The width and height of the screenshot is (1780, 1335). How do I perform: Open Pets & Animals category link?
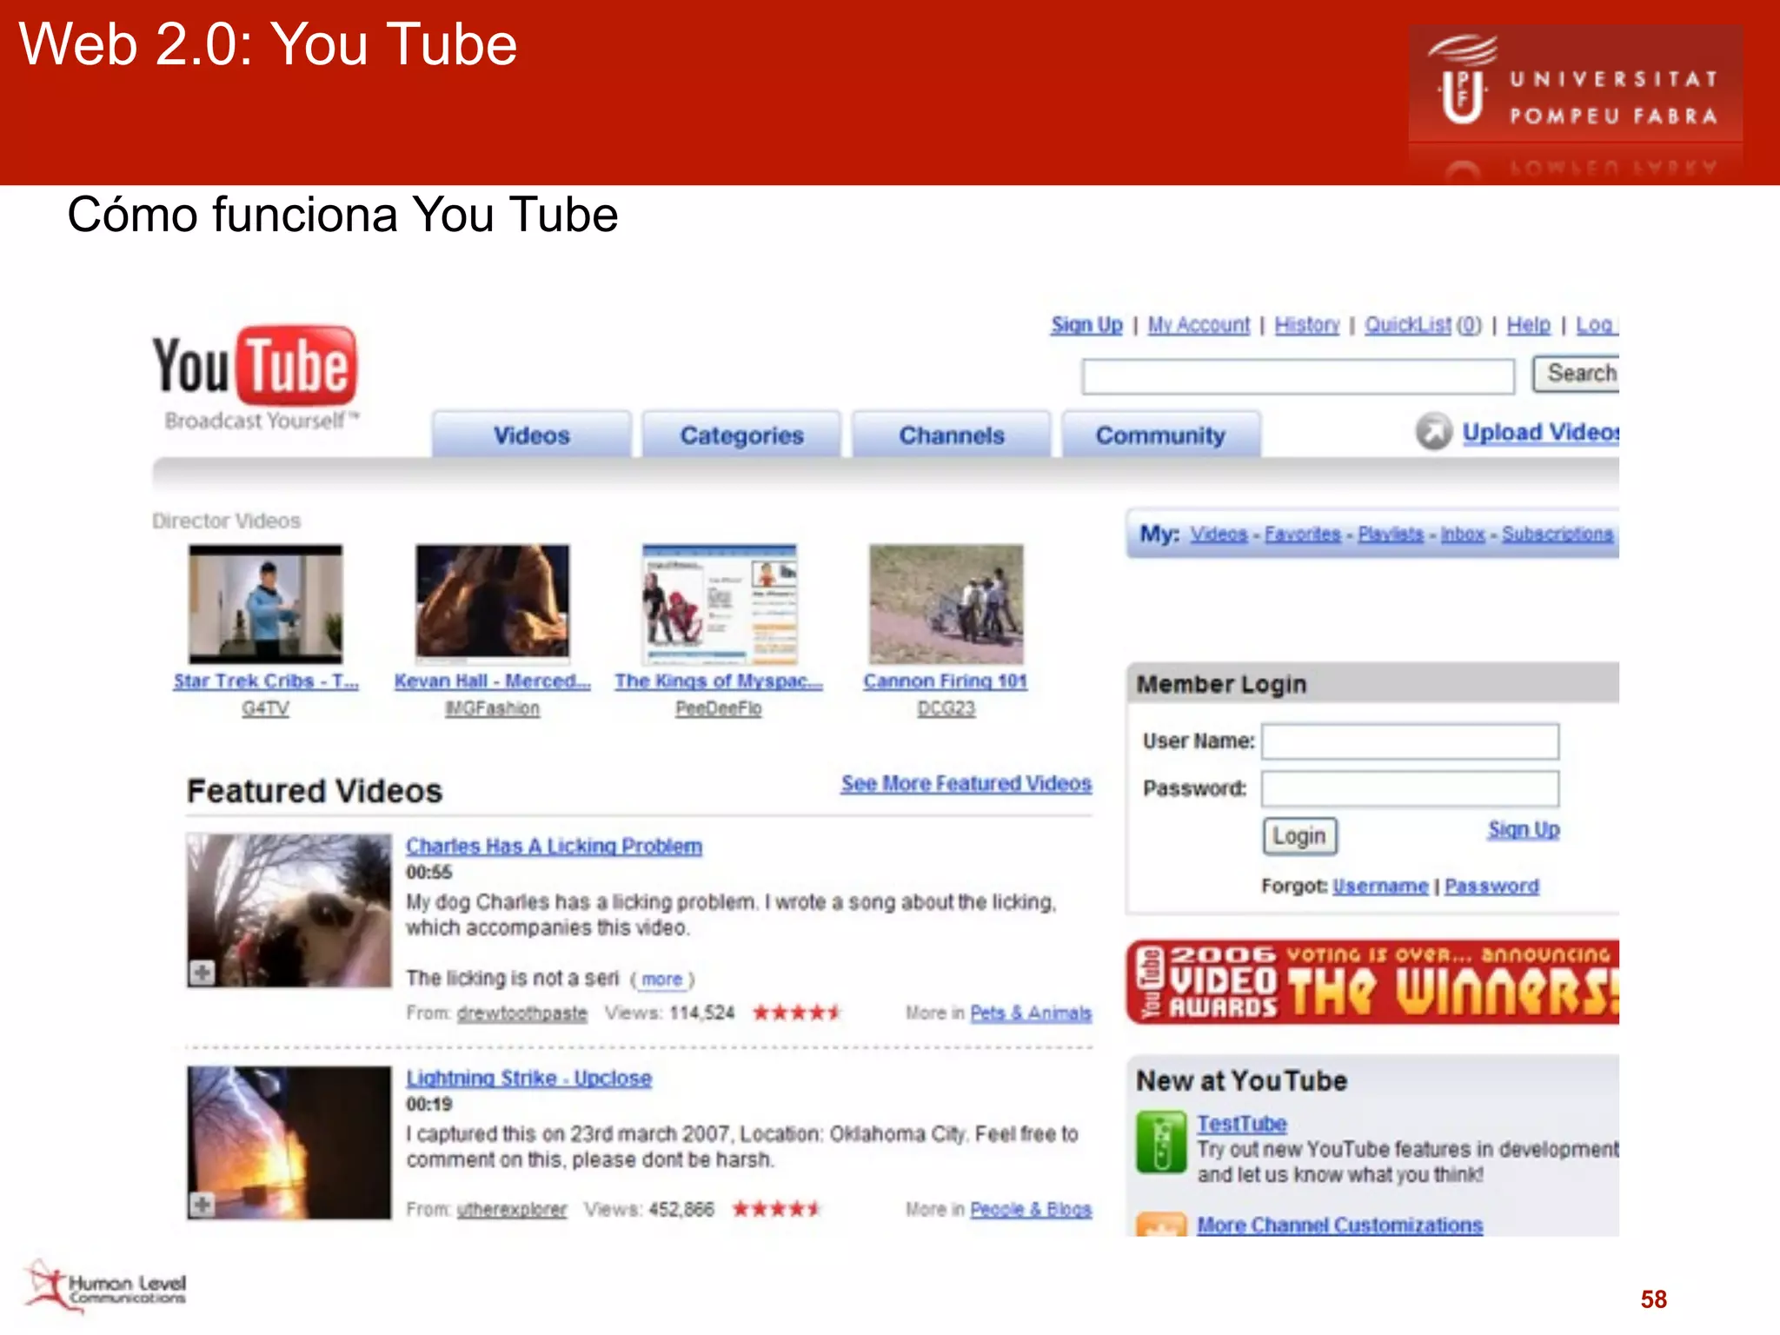(1031, 1013)
